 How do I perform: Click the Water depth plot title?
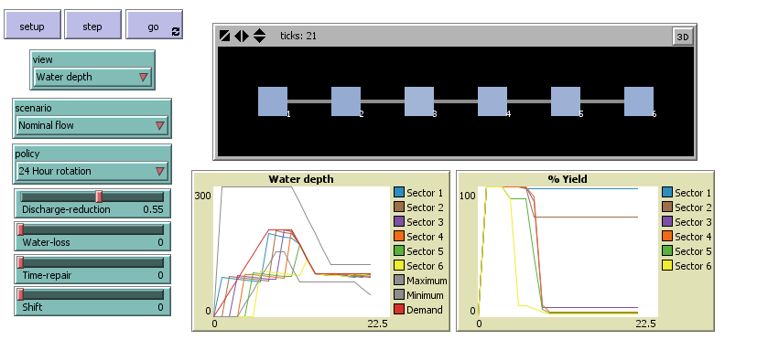click(301, 179)
